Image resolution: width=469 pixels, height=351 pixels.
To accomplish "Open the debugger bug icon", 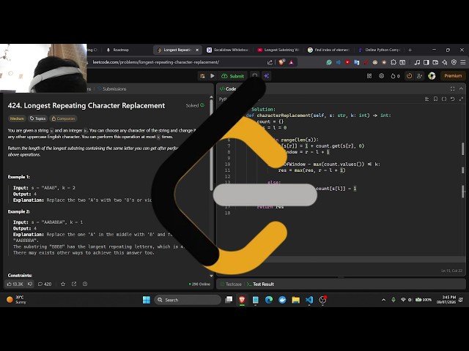I will (x=202, y=76).
